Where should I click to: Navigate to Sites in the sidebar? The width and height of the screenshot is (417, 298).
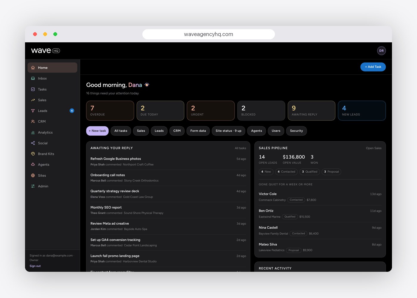pyautogui.click(x=52, y=176)
